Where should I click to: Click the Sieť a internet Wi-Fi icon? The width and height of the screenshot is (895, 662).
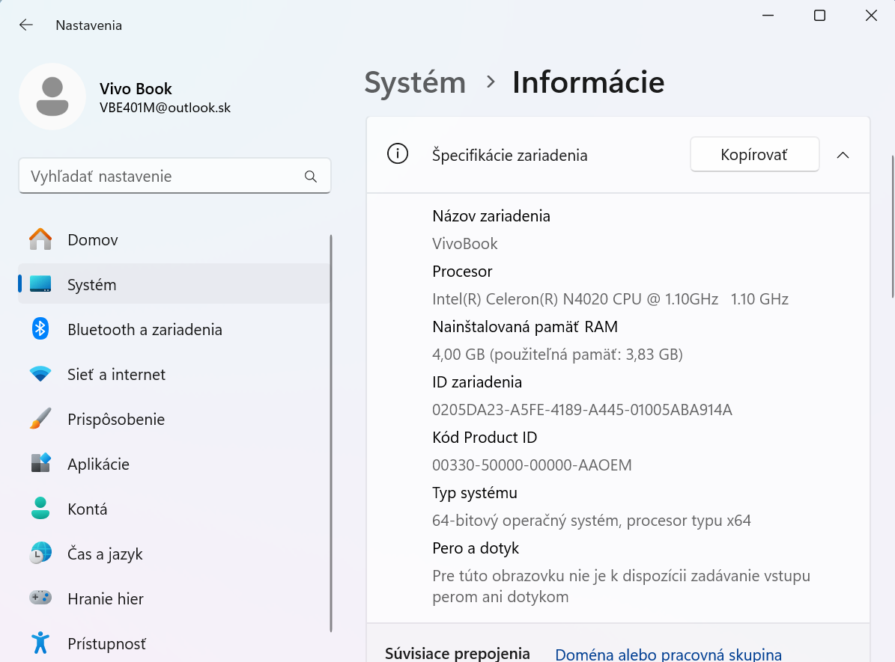click(x=40, y=374)
